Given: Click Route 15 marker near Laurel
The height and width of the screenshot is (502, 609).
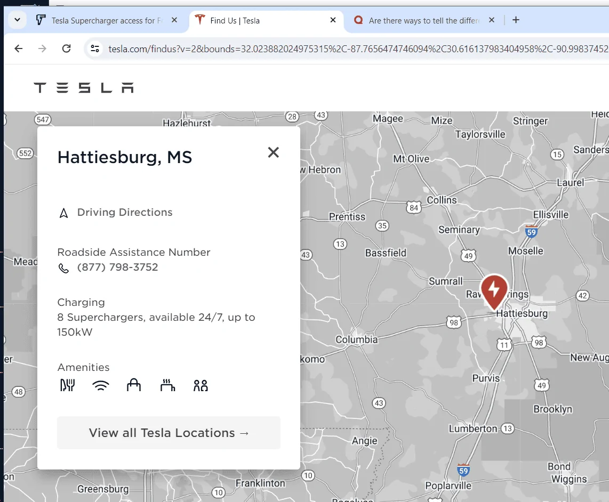Looking at the screenshot, I should pyautogui.click(x=557, y=155).
